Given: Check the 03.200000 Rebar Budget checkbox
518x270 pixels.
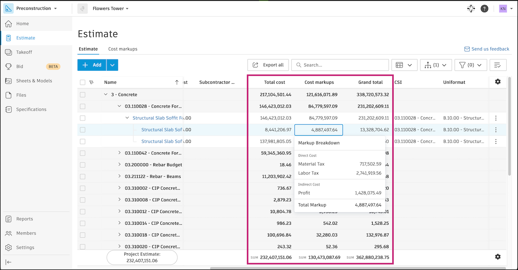Looking at the screenshot, I should click(x=83, y=165).
